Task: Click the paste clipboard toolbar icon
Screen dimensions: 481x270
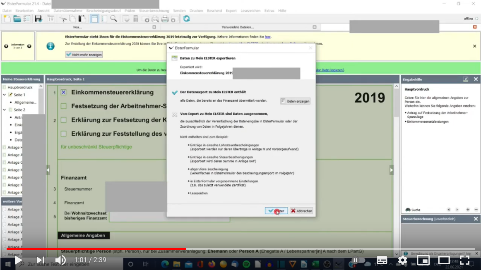Action: (x=82, y=19)
